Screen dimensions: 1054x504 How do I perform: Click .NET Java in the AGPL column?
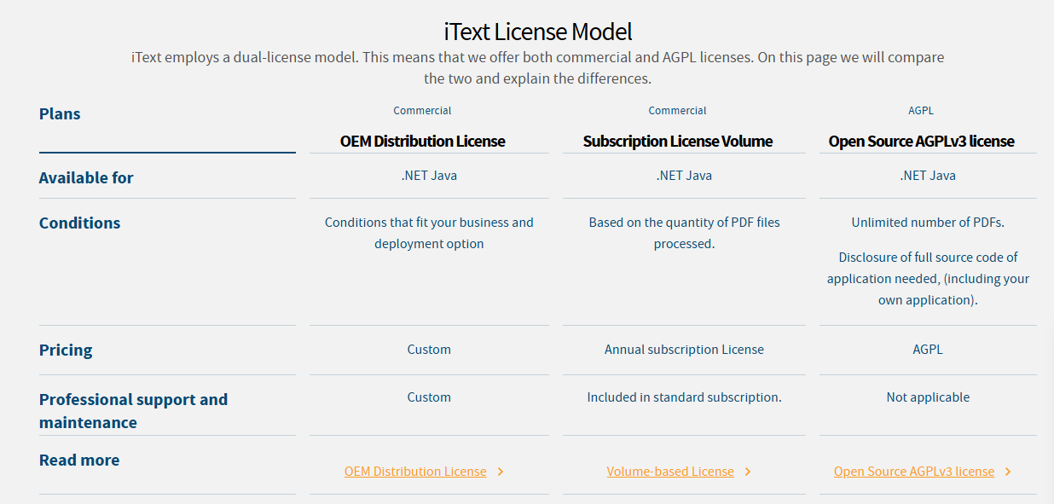tap(928, 176)
